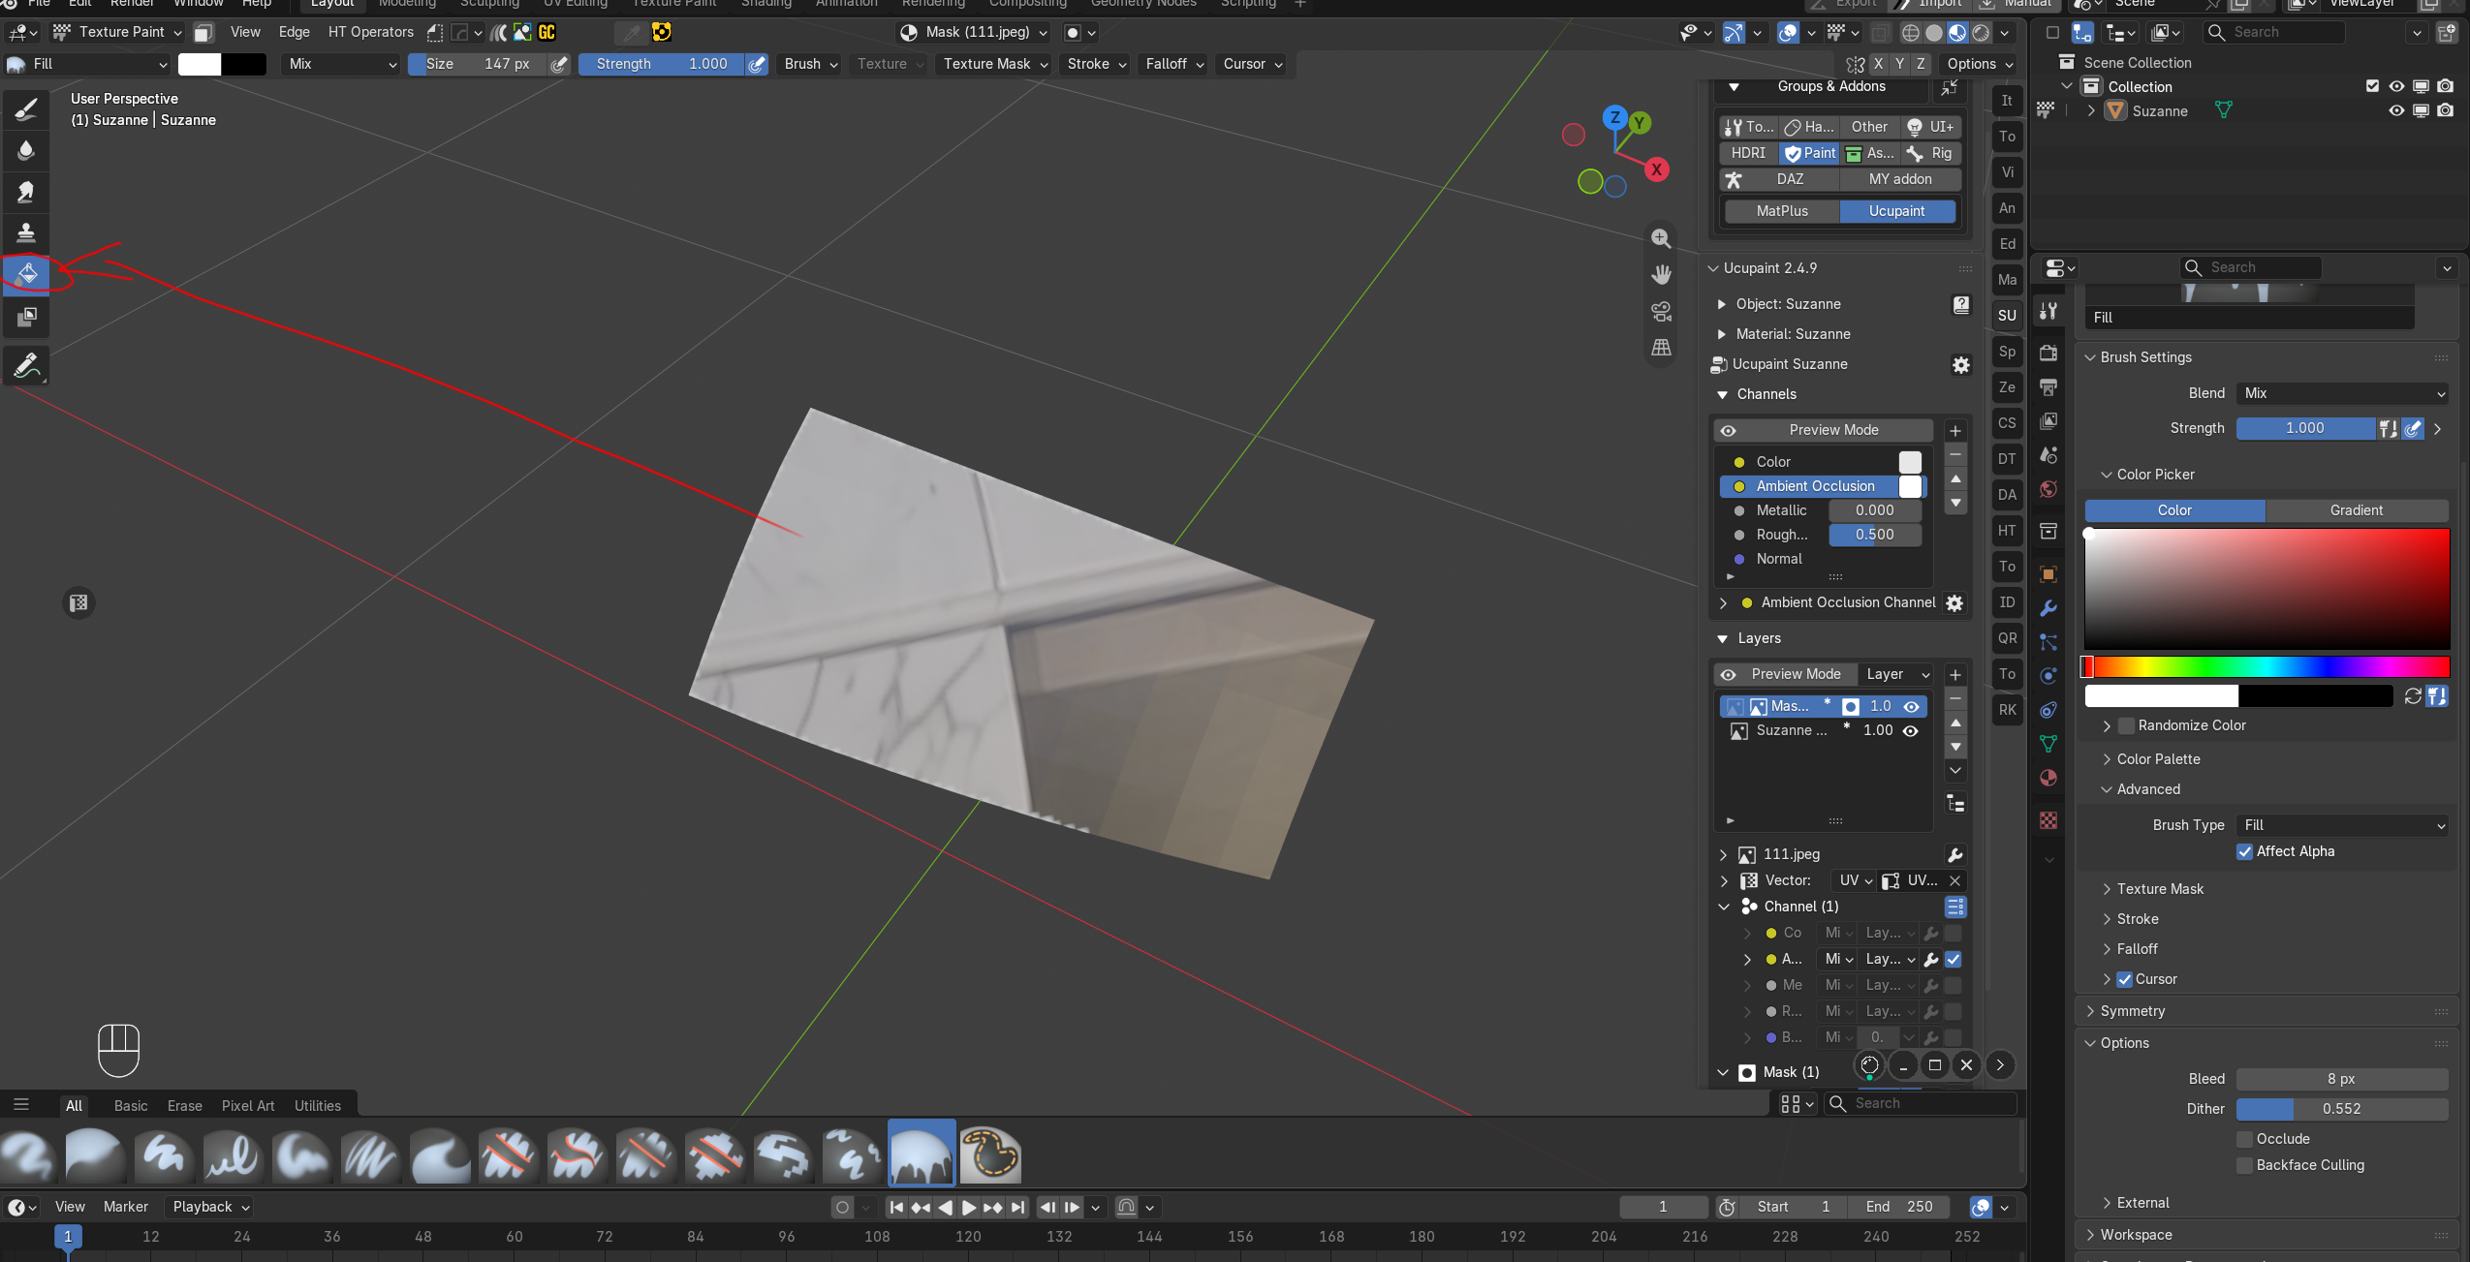Jump to the end frame of playback
The height and width of the screenshot is (1262, 2470).
[x=1016, y=1207]
